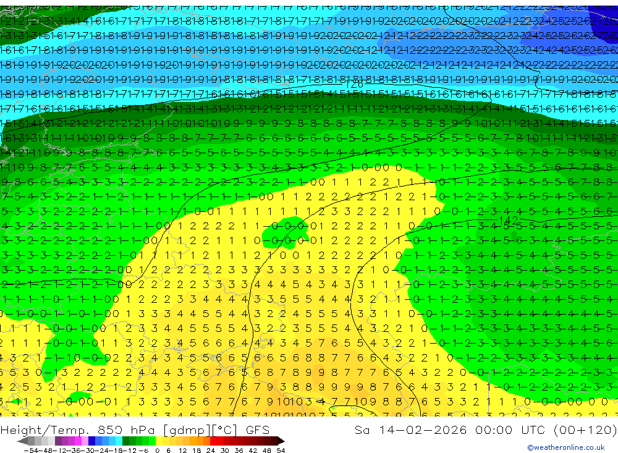Click the legend value '54' at the scale end

point(281,451)
